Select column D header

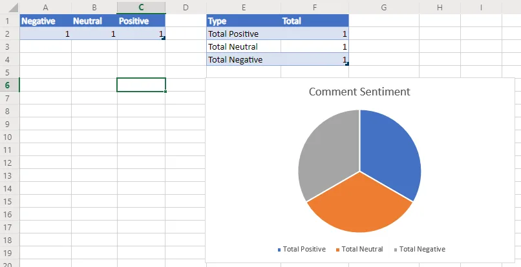[x=186, y=7]
